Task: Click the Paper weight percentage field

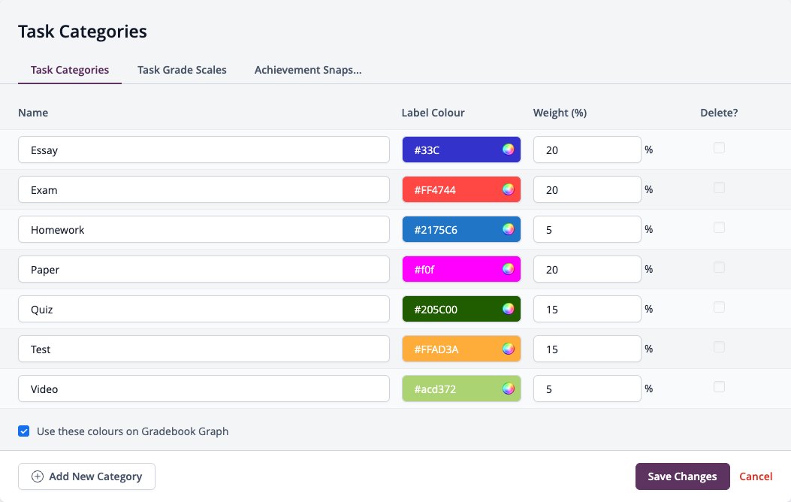Action: click(587, 270)
